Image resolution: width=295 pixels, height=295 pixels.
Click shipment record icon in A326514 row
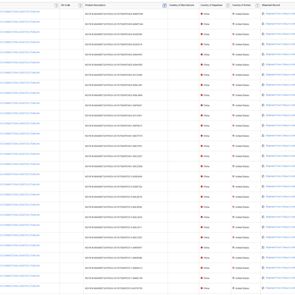tap(263, 44)
